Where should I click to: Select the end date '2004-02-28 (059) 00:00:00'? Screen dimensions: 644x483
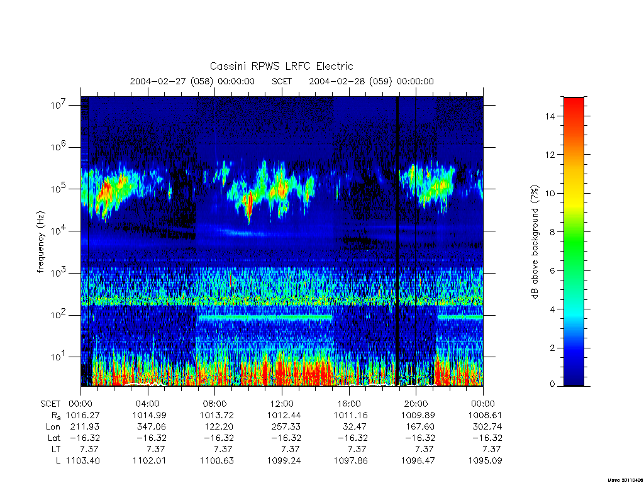tap(371, 81)
